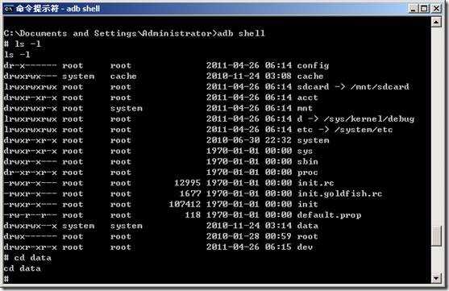Click the scrollbar up arrow
The width and height of the screenshot is (449, 291).
436,22
